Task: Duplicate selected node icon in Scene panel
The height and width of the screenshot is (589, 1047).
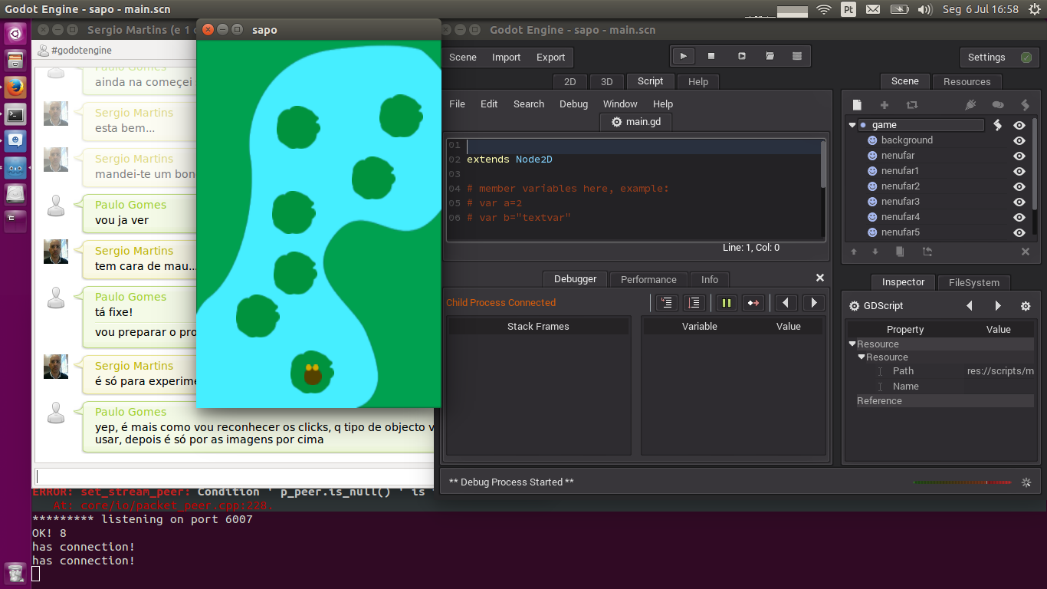Action: (x=900, y=252)
